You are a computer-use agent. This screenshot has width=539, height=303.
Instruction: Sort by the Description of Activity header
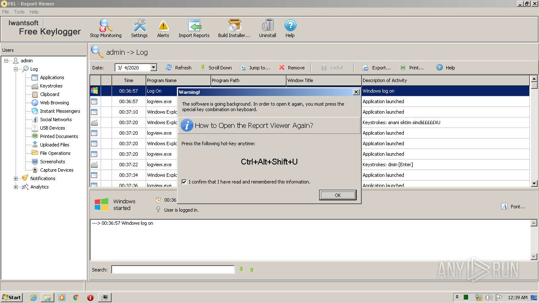coord(445,80)
